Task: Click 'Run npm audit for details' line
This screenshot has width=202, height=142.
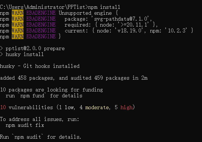Action: click(40, 137)
